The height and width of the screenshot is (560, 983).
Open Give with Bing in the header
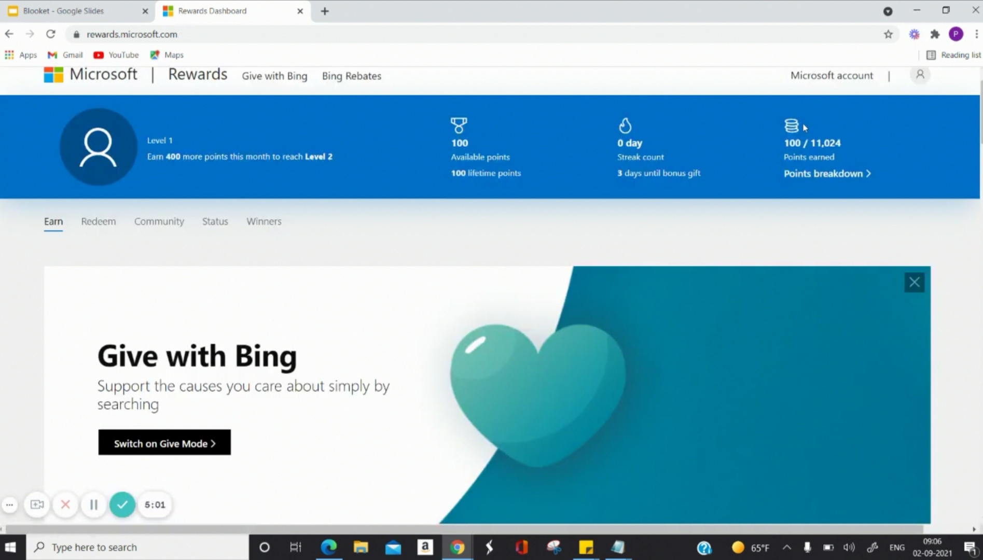pyautogui.click(x=274, y=76)
